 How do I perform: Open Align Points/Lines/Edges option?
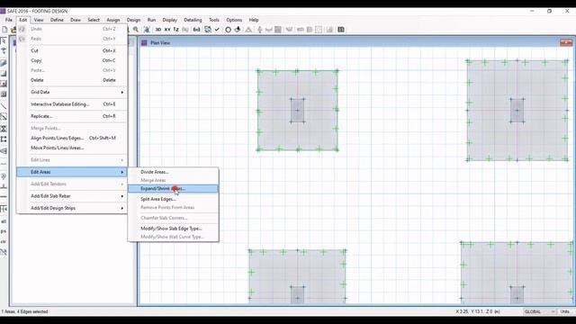(72, 138)
